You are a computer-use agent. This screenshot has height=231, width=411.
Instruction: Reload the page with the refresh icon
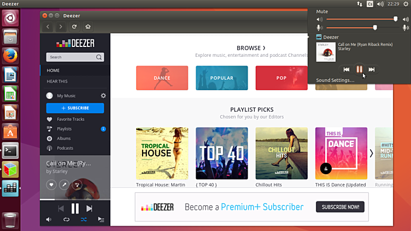(74, 27)
